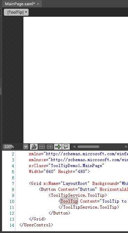The image size is (128, 233).
Task: Click the horizontal scrollbar thumb
Action: 88,146
